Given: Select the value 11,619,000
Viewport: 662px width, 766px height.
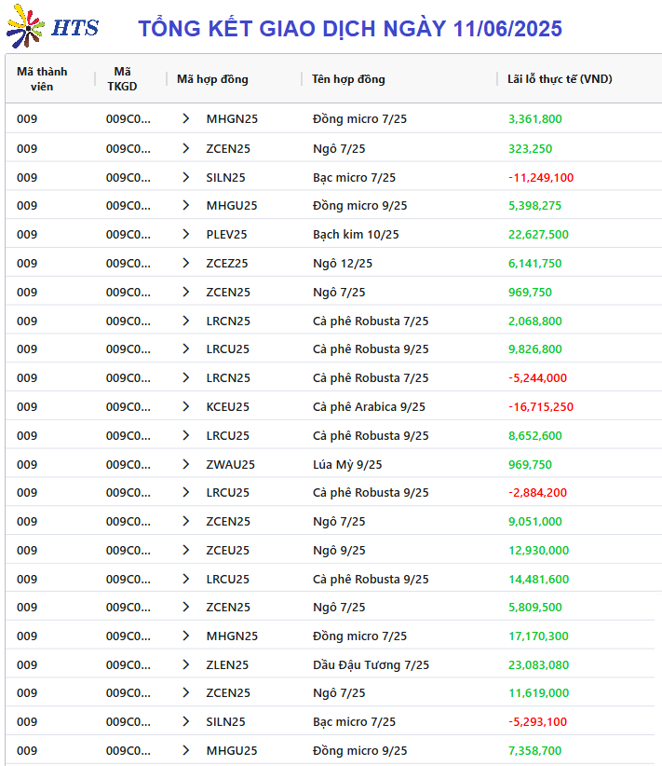Looking at the screenshot, I should tap(538, 692).
